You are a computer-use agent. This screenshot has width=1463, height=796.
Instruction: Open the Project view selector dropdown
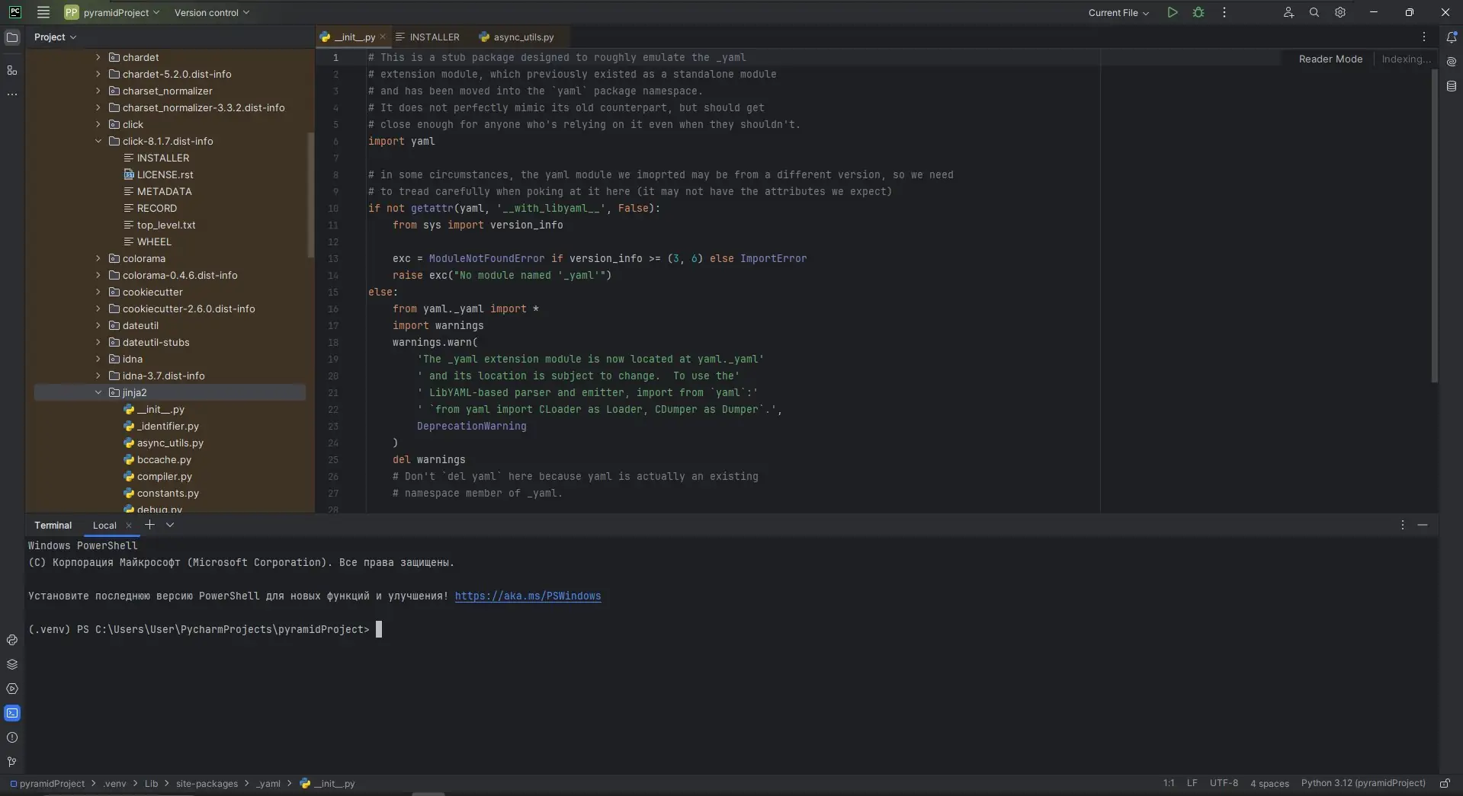(55, 37)
